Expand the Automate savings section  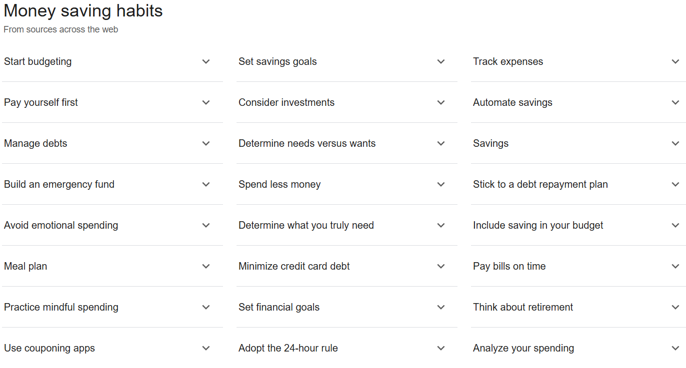pyautogui.click(x=676, y=102)
